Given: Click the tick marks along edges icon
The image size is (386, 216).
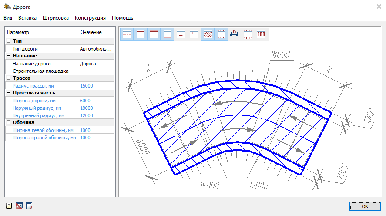Looking at the screenshot, I should tap(248, 34).
